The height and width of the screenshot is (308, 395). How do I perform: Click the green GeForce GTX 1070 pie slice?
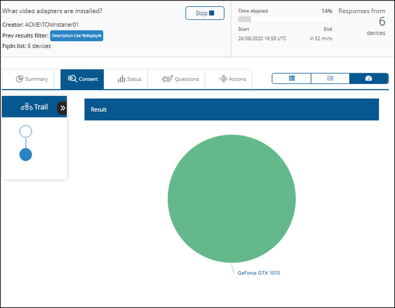232,198
